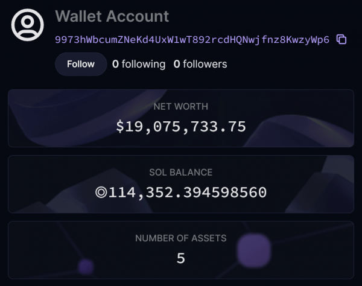Click the wallet profile avatar icon
This screenshot has width=362, height=286.
coord(28,25)
